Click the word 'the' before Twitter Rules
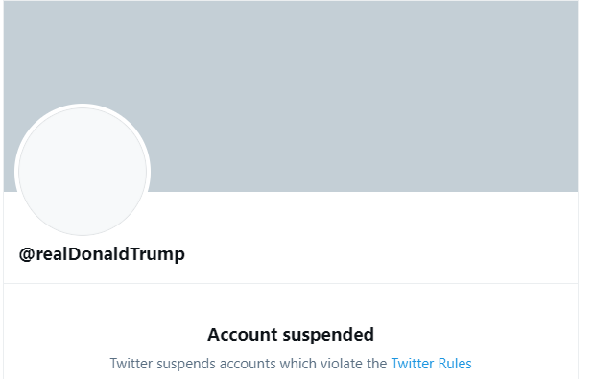Screen dimensions: 594x379 point(376,364)
